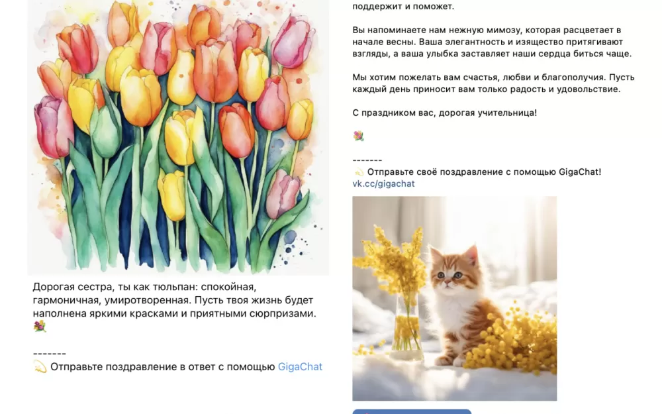This screenshot has height=414, width=662.
Task: Open the watercolor tulips image
Action: point(178,137)
